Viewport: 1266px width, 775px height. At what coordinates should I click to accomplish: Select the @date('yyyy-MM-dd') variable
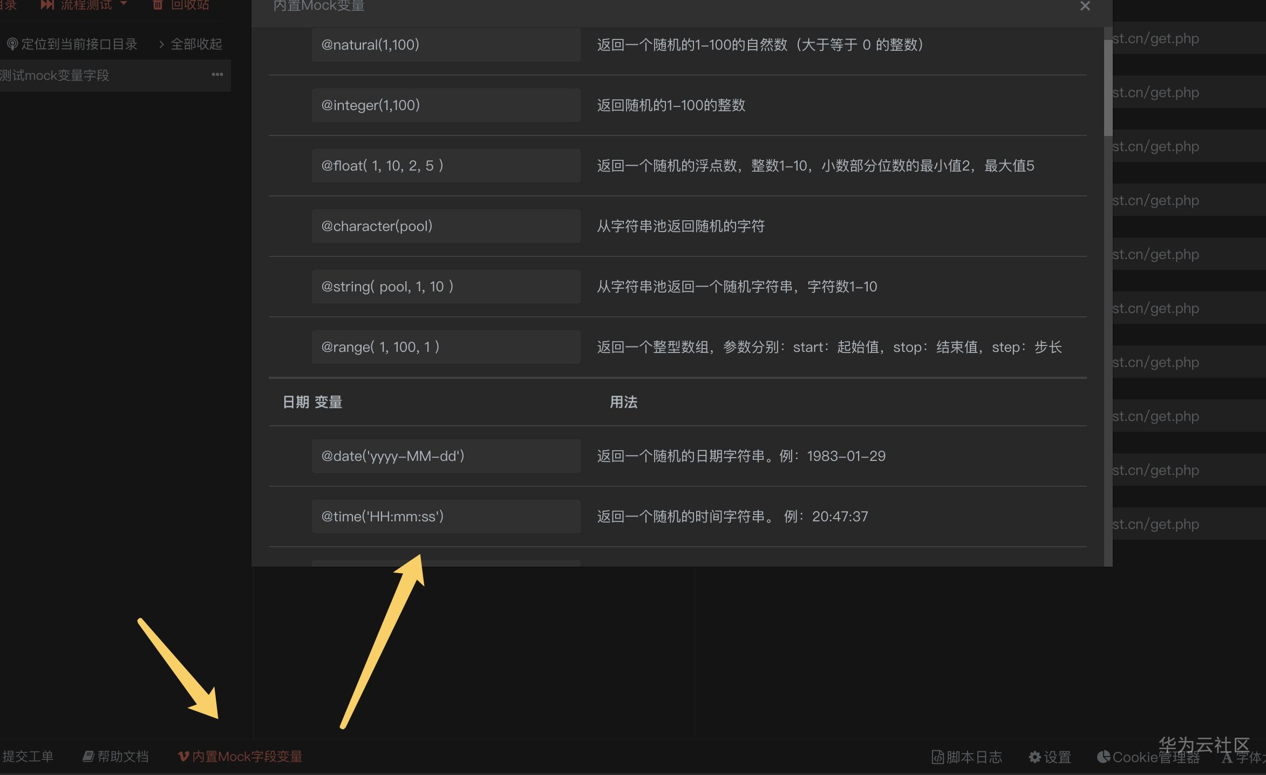coord(446,456)
